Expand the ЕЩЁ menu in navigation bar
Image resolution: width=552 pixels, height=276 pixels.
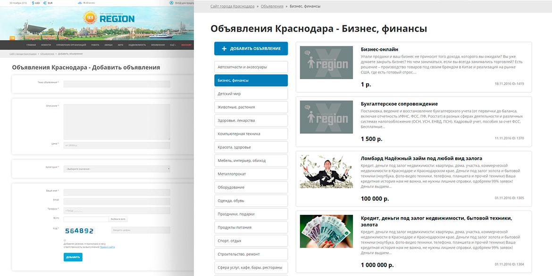[173, 45]
